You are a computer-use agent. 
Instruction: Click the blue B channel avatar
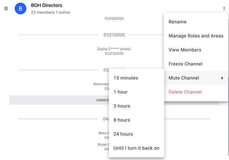pos(21,9)
